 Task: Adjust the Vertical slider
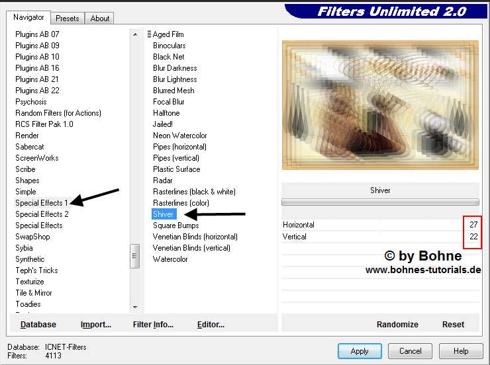380,236
